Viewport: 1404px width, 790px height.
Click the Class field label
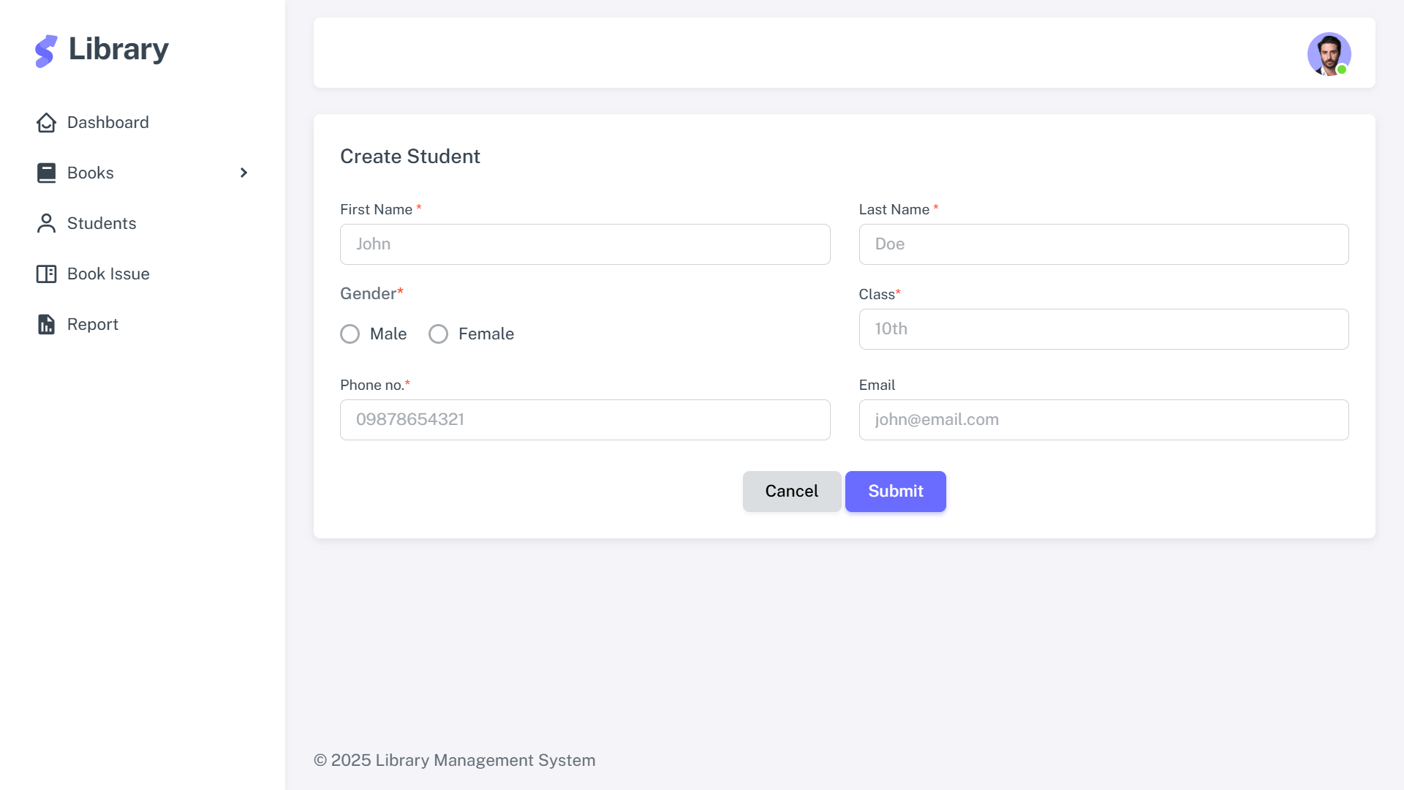coord(880,295)
